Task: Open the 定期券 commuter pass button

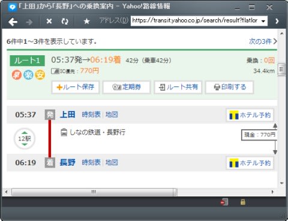Action: (127, 87)
